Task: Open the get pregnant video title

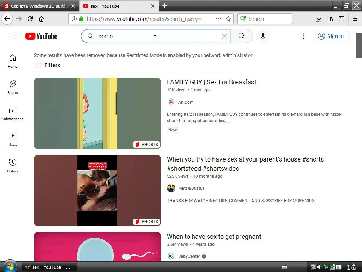Action: click(214, 236)
